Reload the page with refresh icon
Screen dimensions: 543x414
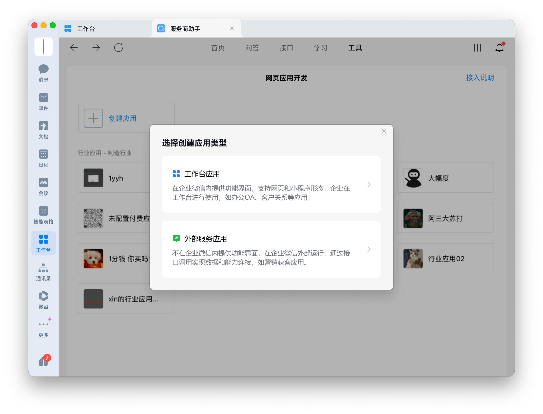click(118, 48)
